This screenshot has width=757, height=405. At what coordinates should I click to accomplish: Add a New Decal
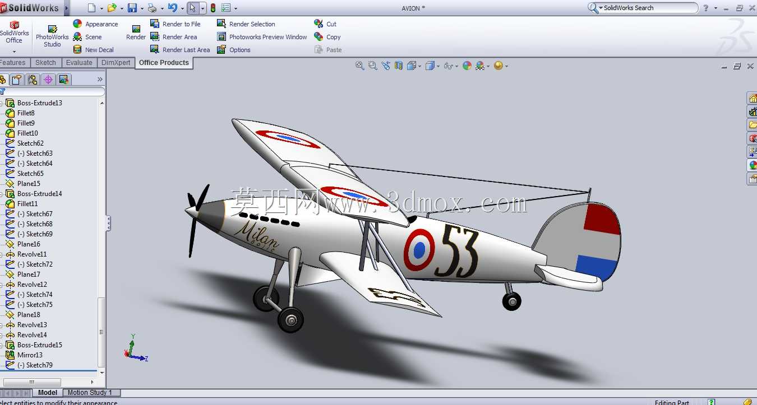[x=93, y=50]
